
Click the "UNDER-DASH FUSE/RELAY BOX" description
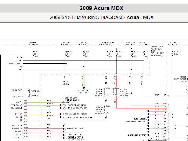point(157,51)
